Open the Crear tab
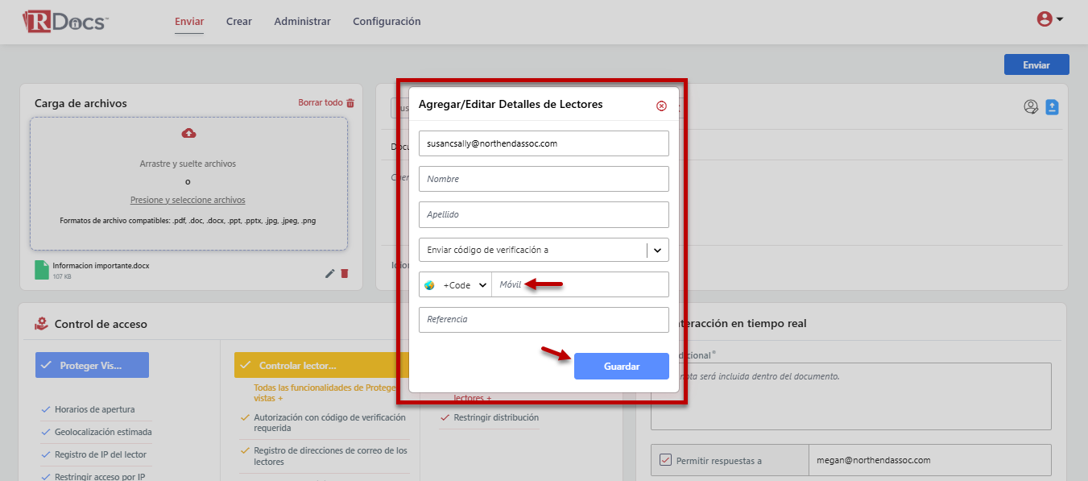Viewport: 1088px width, 481px height. (239, 22)
